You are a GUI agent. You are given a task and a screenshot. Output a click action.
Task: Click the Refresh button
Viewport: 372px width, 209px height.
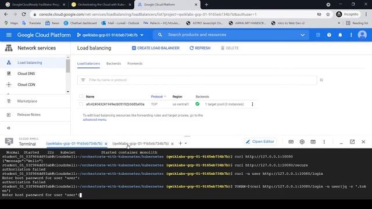tap(200, 48)
